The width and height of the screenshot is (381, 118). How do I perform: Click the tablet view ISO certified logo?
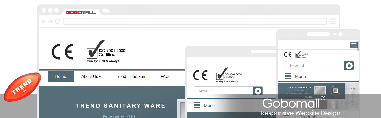pos(229,75)
